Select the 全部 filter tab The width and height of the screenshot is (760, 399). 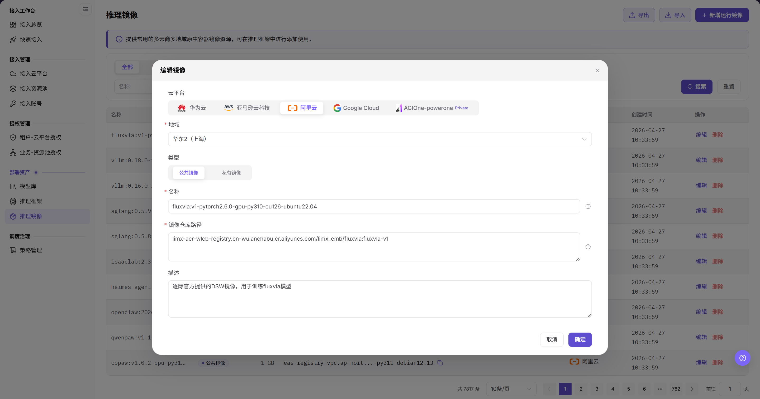pyautogui.click(x=127, y=67)
